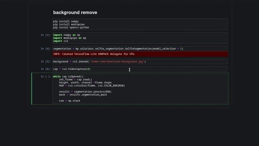This screenshot has width=259, height=146.
Task: Click the 'In [6]:' cell prompt
Action: [46, 69]
